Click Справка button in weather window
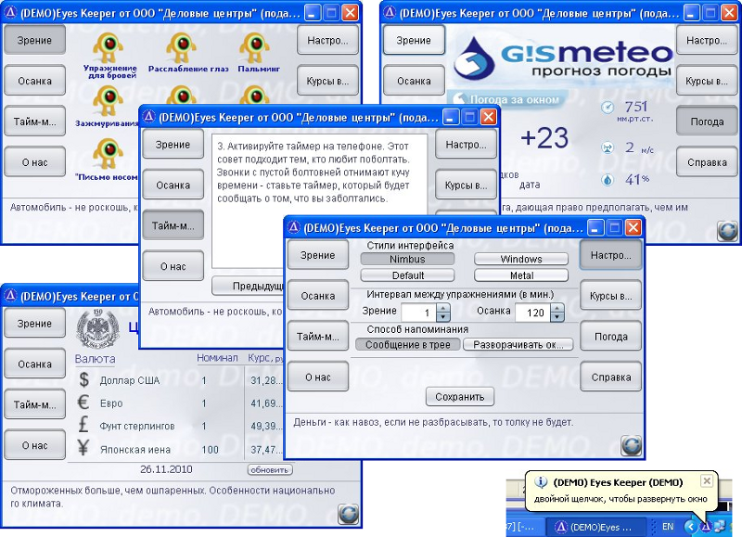The image size is (742, 537). tap(707, 162)
